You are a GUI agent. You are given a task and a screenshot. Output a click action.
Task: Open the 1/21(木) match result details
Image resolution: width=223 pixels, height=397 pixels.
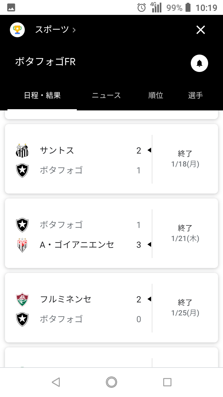(x=185, y=233)
